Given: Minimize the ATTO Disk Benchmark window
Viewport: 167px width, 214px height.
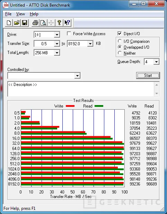Looking at the screenshot, I should (x=134, y=4).
